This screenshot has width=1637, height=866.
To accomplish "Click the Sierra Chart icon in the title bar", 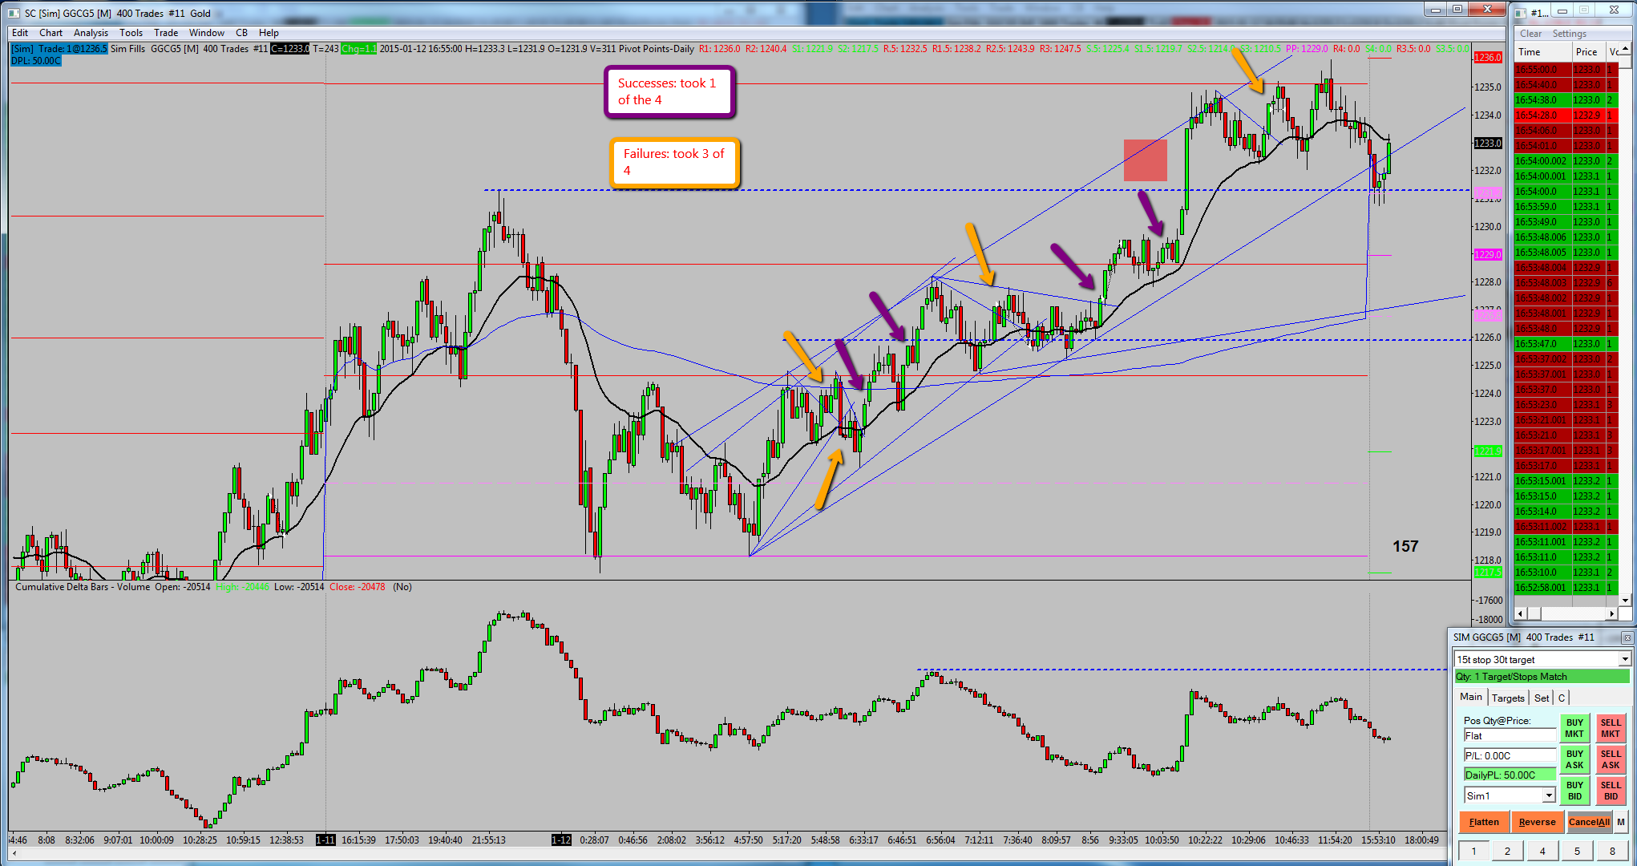I will [x=14, y=13].
